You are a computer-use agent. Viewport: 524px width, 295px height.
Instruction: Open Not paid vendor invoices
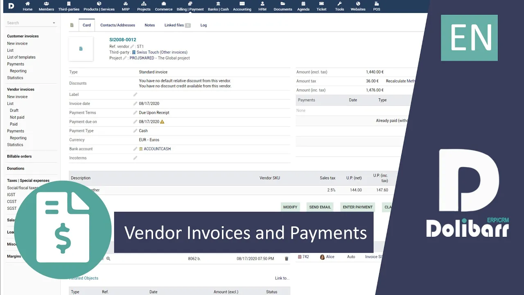[17, 118]
